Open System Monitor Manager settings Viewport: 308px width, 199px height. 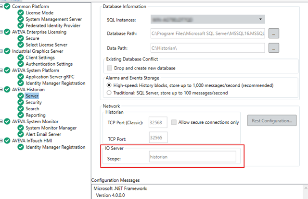(x=51, y=128)
